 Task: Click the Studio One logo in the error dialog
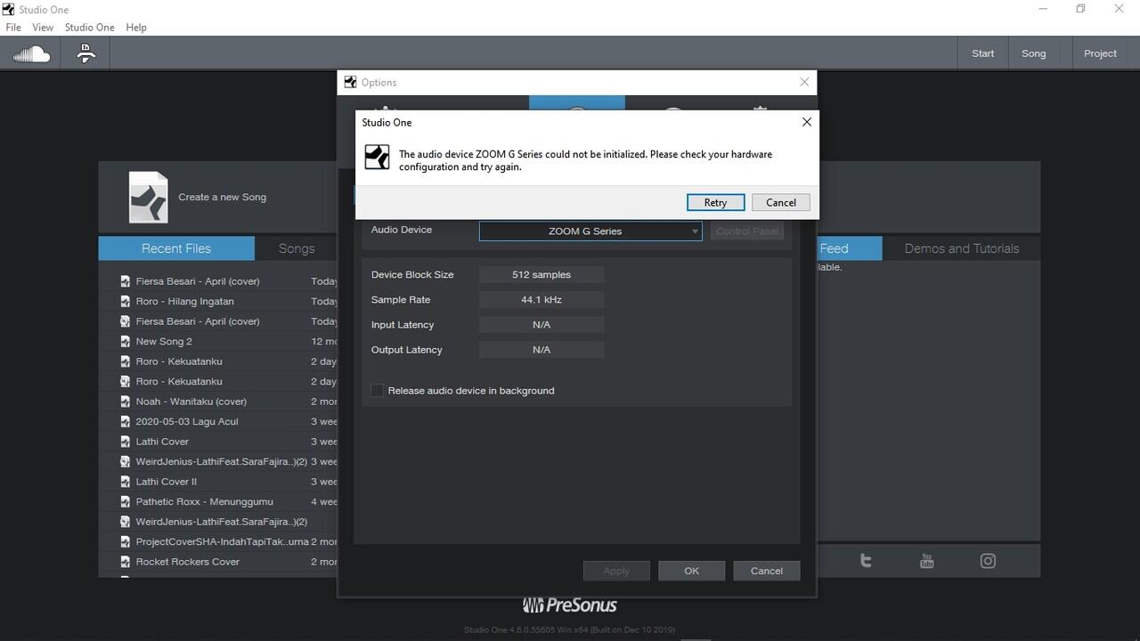click(377, 157)
